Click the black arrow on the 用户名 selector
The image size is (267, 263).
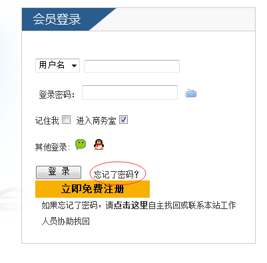click(x=74, y=66)
